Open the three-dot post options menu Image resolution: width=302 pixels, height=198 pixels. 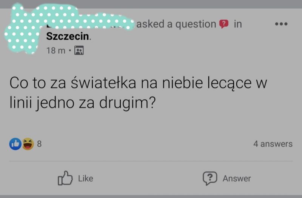point(281,24)
